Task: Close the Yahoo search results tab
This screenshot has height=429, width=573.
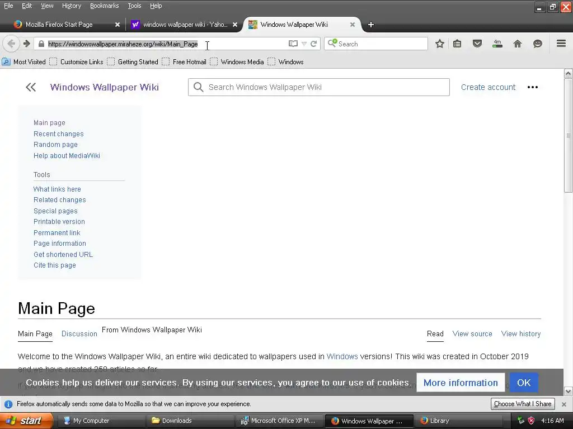Action: [235, 25]
